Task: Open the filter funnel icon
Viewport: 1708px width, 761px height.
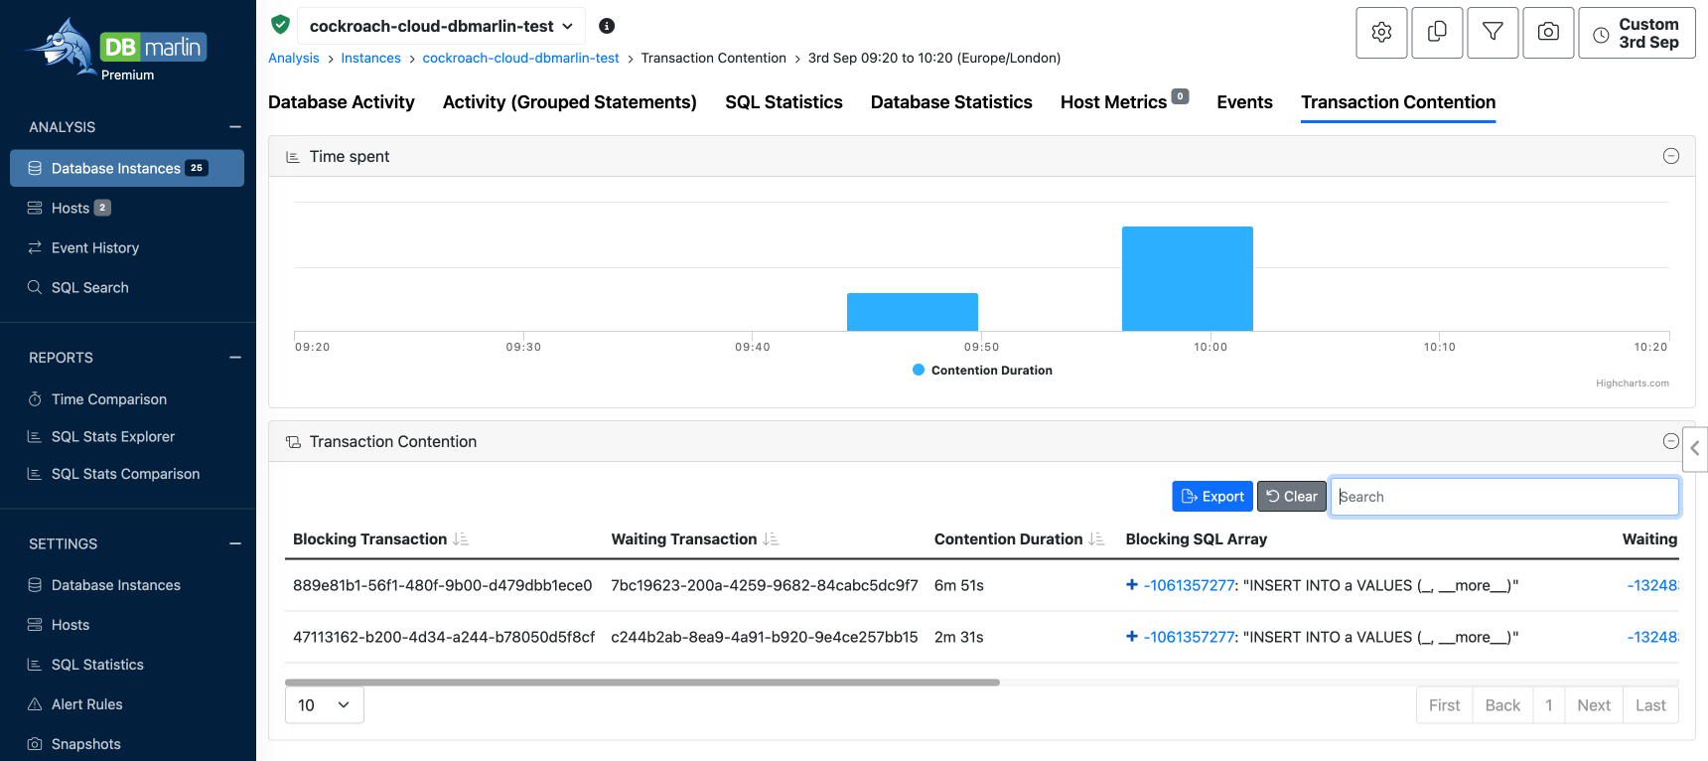Action: (x=1493, y=33)
